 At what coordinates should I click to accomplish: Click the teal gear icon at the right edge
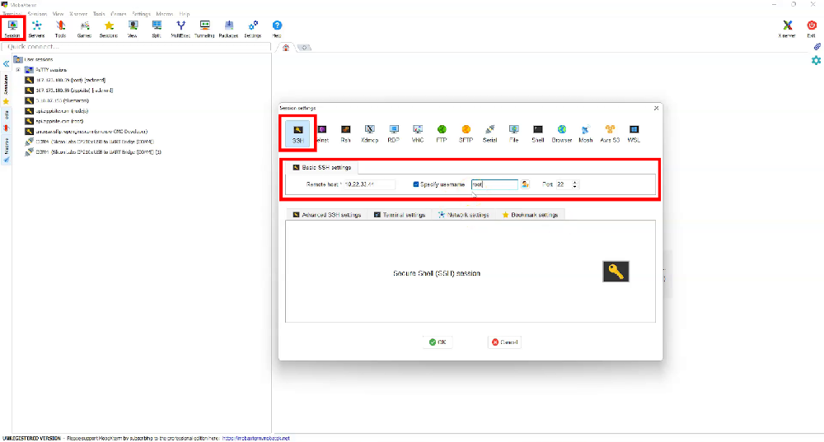[816, 60]
